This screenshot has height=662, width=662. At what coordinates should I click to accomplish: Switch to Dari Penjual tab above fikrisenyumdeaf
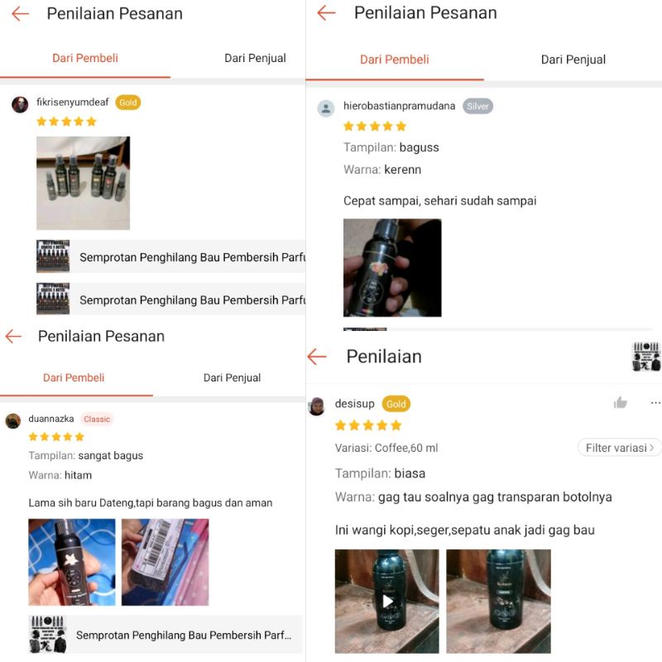pos(255,58)
